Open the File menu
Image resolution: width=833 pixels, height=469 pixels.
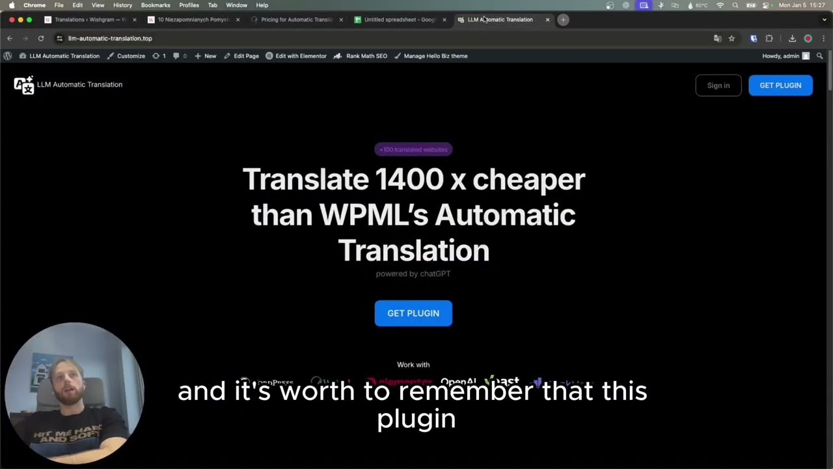pos(59,5)
